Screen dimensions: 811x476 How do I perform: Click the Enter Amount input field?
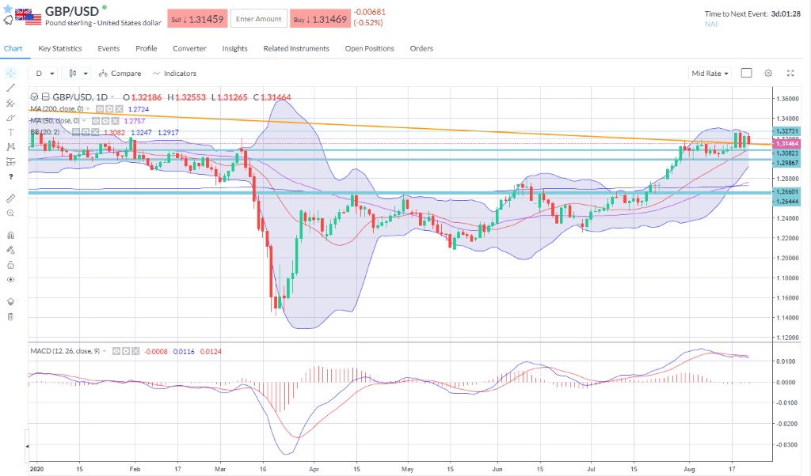258,19
